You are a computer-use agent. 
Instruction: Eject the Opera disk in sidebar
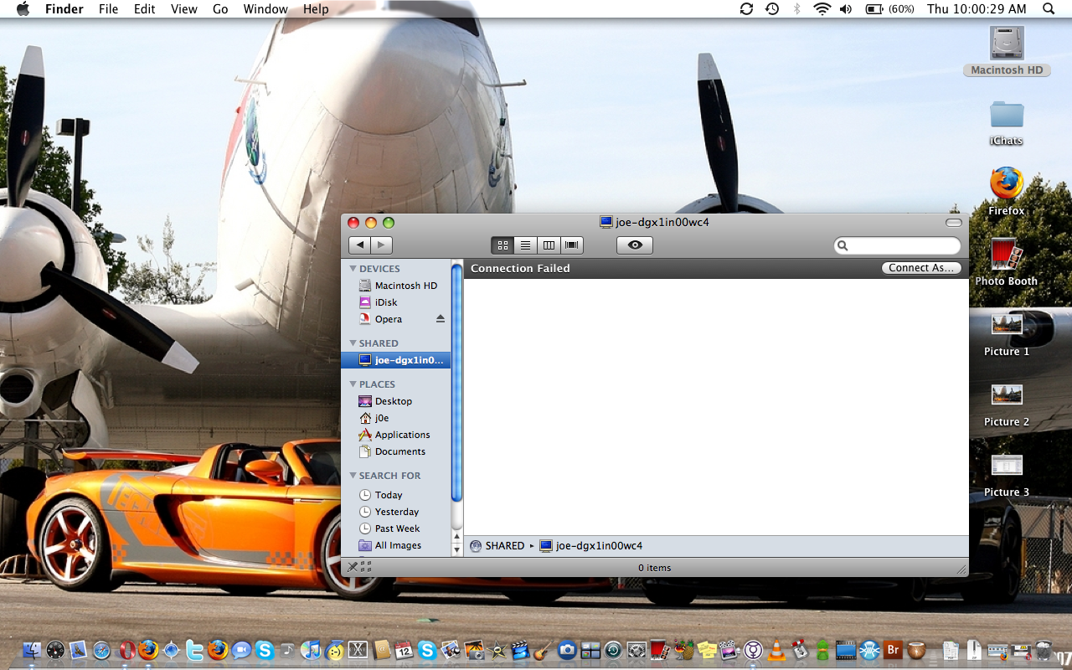pyautogui.click(x=441, y=319)
